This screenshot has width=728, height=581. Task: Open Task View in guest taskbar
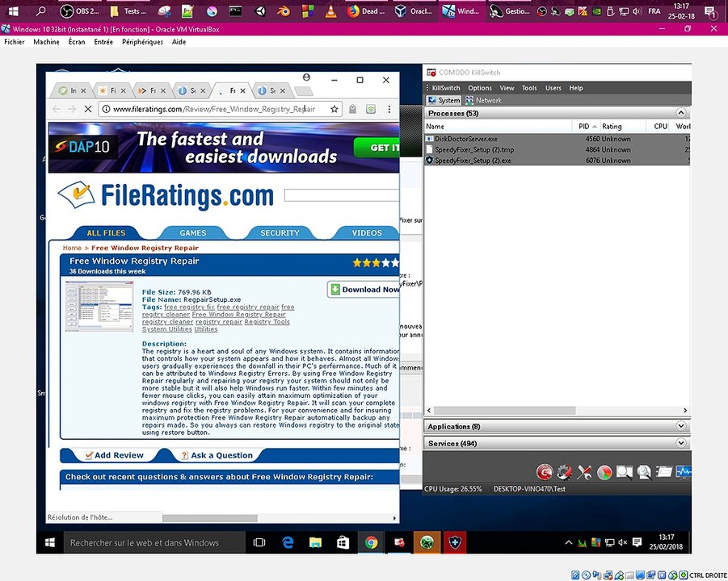(x=259, y=542)
